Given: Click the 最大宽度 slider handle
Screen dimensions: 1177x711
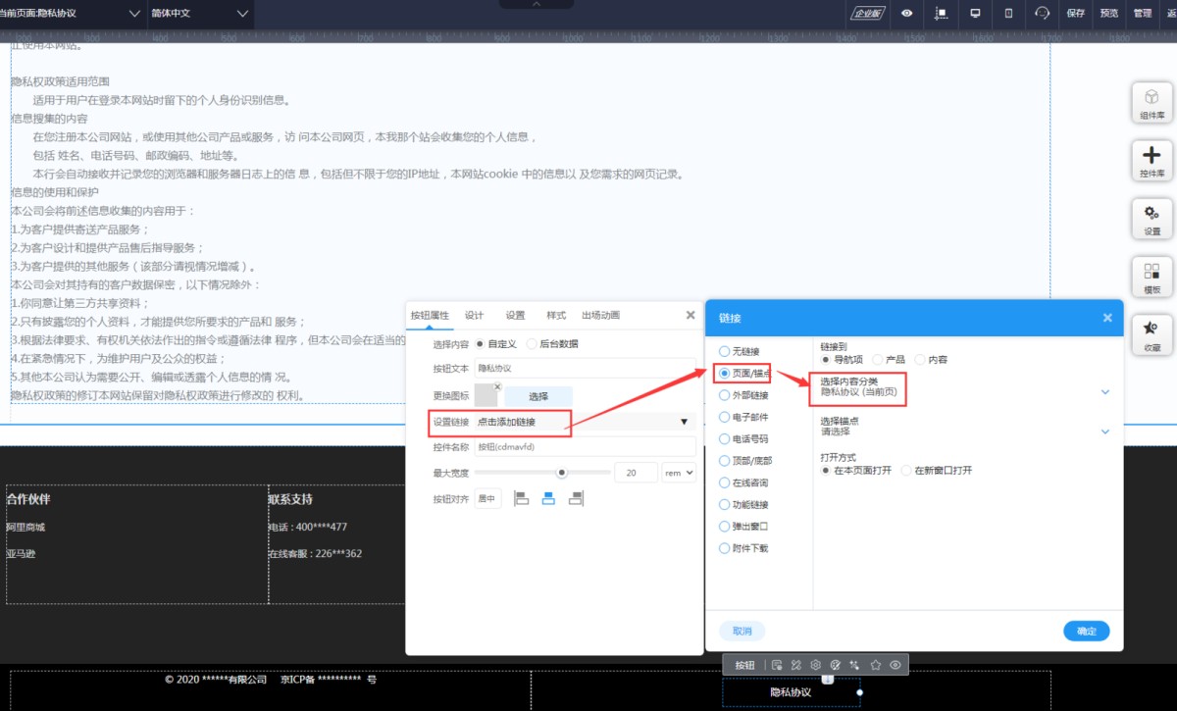Looking at the screenshot, I should (562, 473).
